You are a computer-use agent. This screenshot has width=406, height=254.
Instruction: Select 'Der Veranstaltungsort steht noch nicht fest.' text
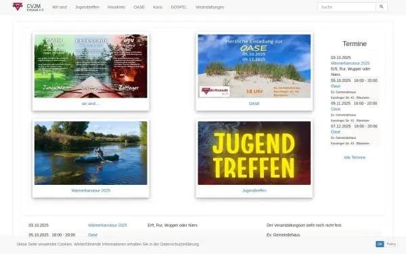point(304,226)
